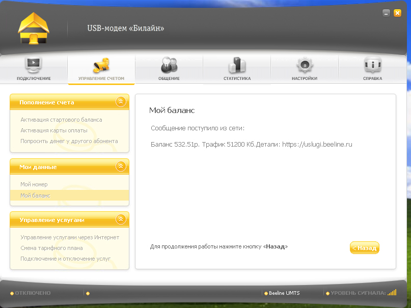The image size is (411, 308).
Task: Collapse the Мои данные panel
Action: tap(121, 166)
